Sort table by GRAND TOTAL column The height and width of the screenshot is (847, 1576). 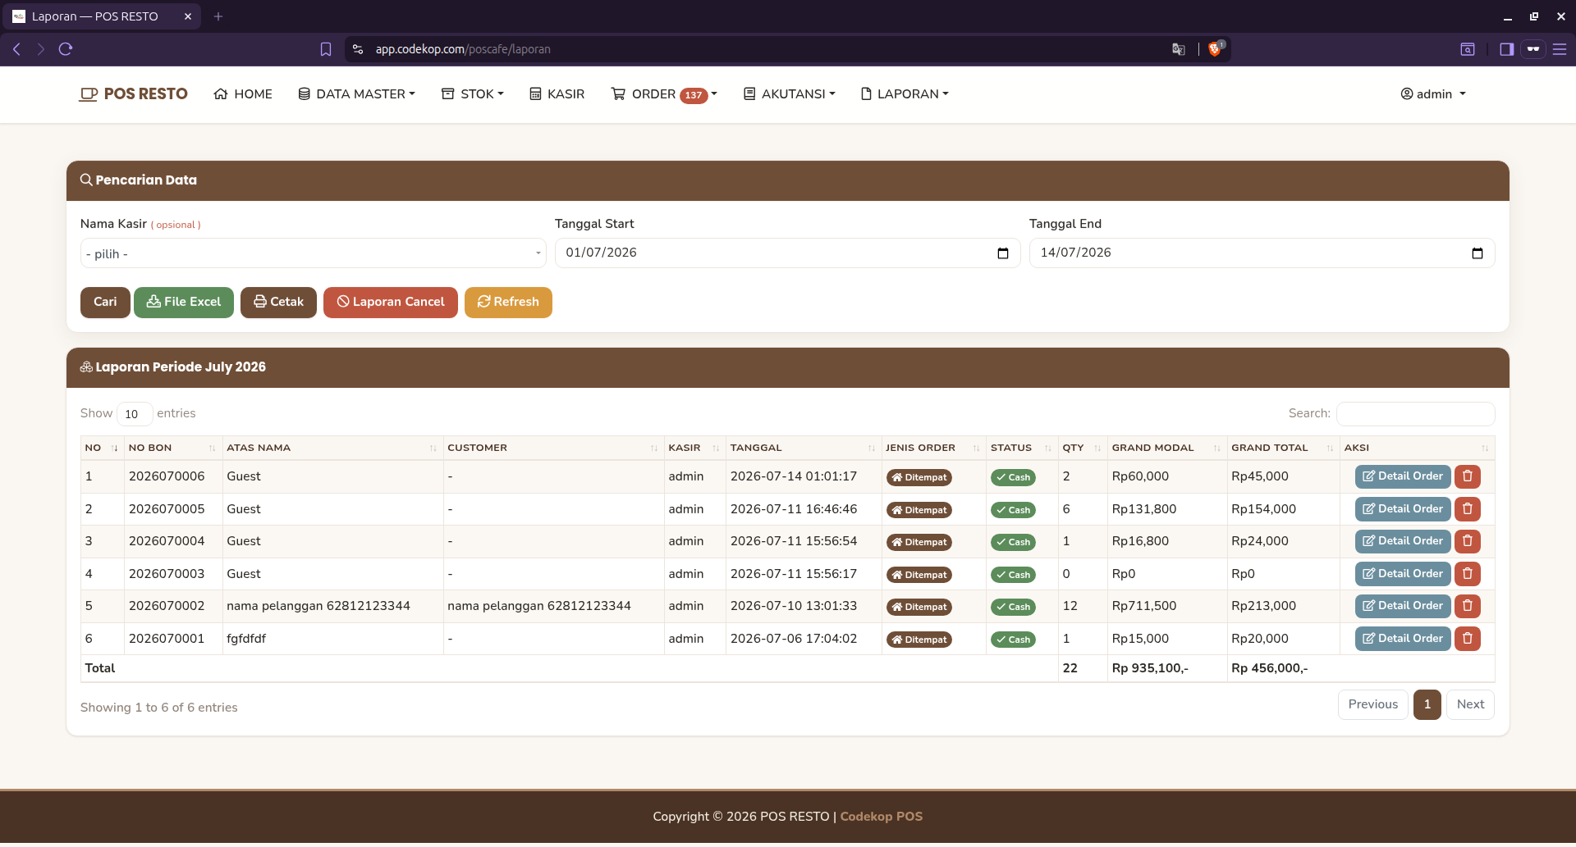[1283, 449]
